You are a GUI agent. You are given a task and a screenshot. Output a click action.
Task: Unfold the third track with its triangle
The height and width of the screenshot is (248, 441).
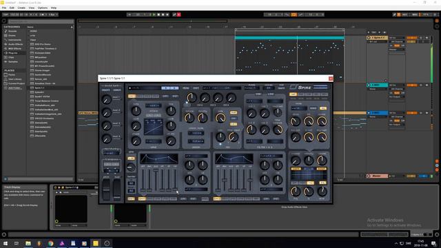pyautogui.click(x=369, y=113)
